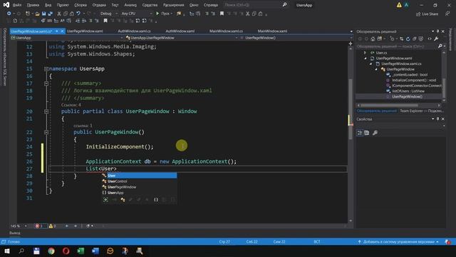456x257 pixels.
Task: Click the warnings count indicator below the editor
Action: click(53, 226)
